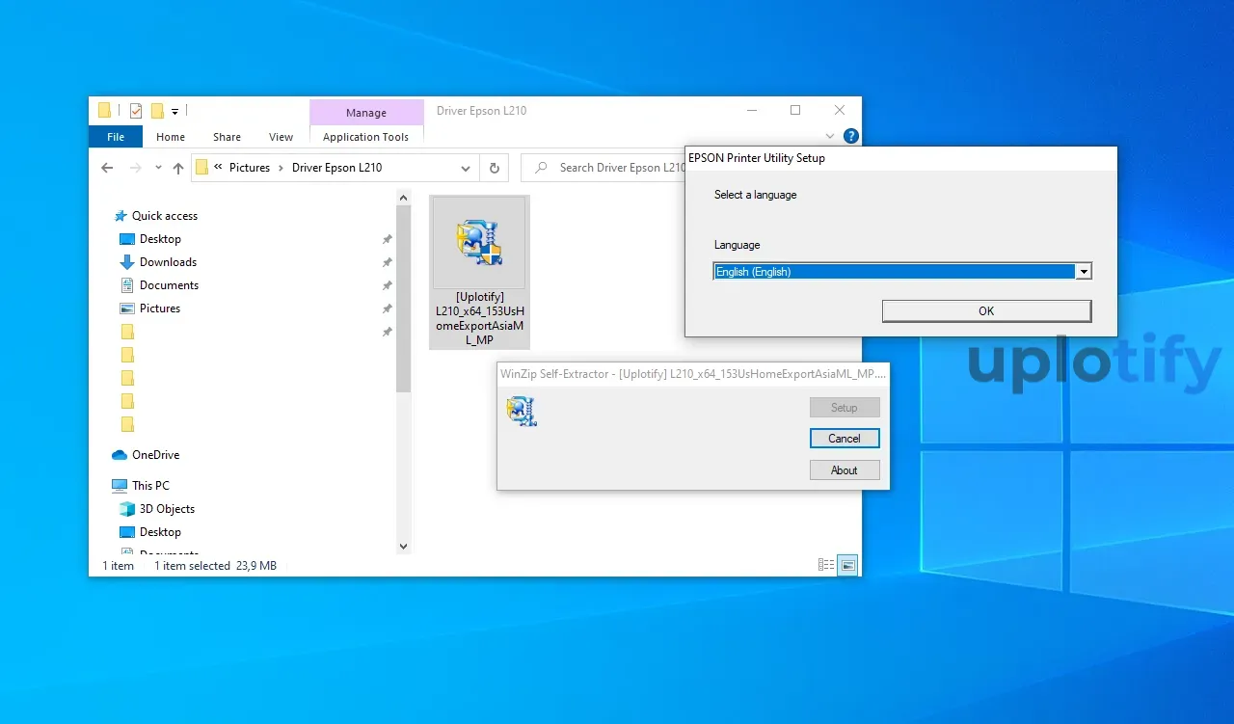Select the Application Tools tab
1234x724 pixels.
[365, 137]
